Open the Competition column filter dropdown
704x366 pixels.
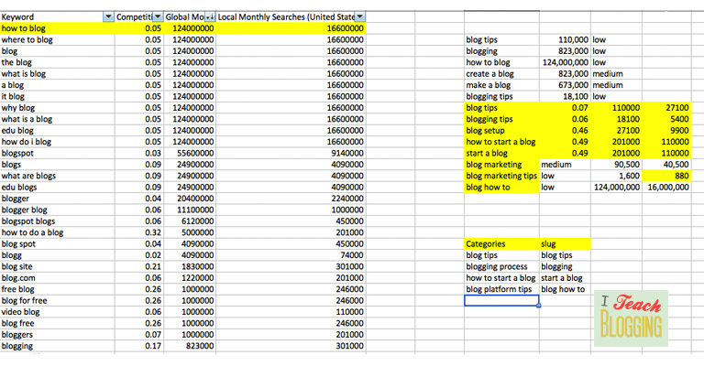tap(158, 17)
